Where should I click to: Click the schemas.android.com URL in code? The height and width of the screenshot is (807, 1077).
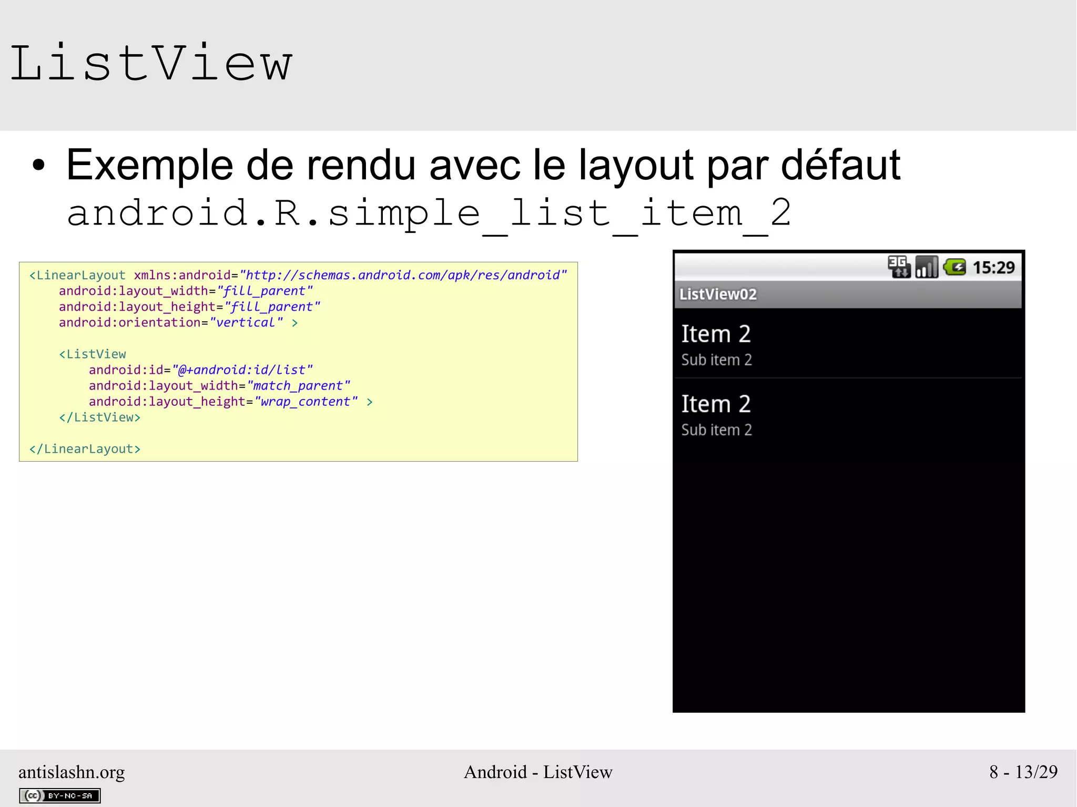(x=403, y=275)
